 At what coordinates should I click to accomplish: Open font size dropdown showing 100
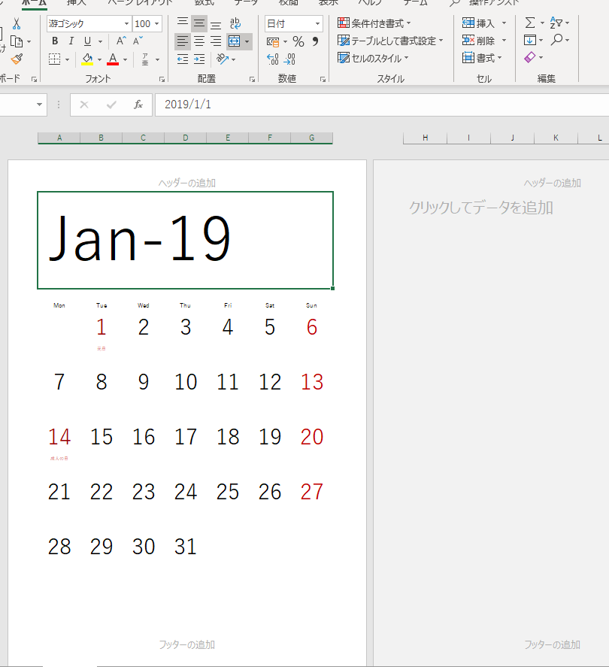[157, 24]
